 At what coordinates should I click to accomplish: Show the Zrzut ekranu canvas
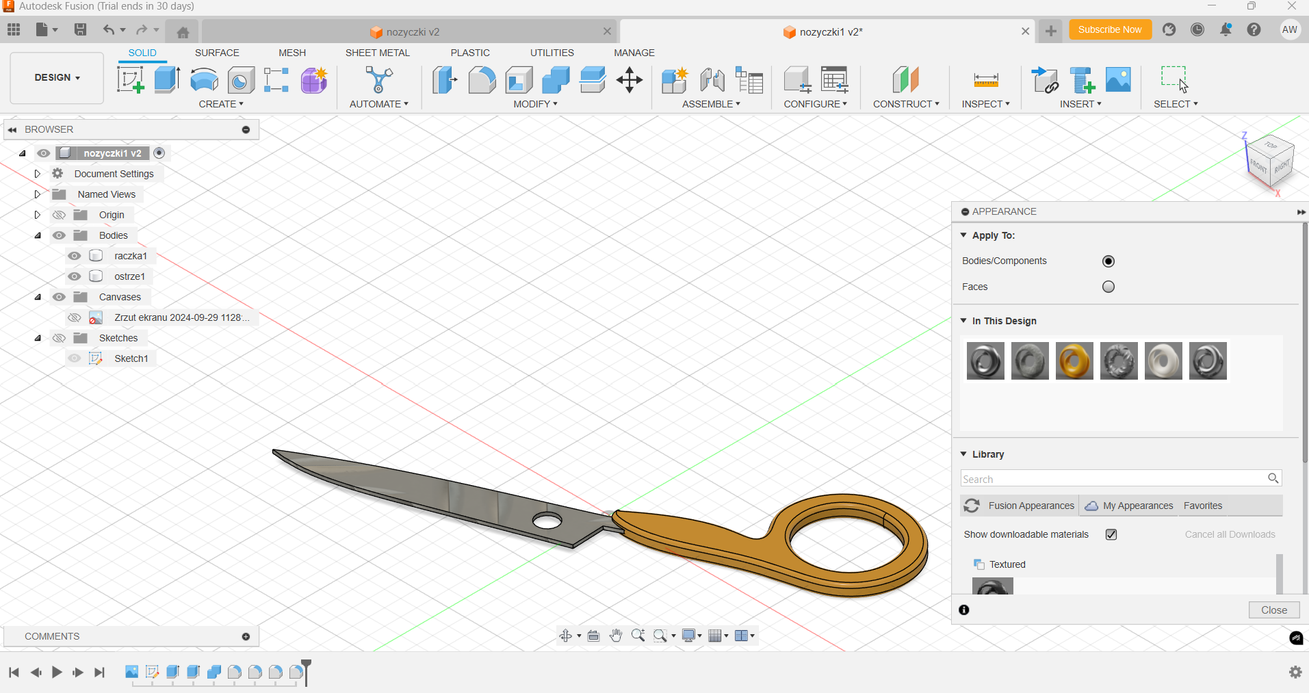pos(75,317)
